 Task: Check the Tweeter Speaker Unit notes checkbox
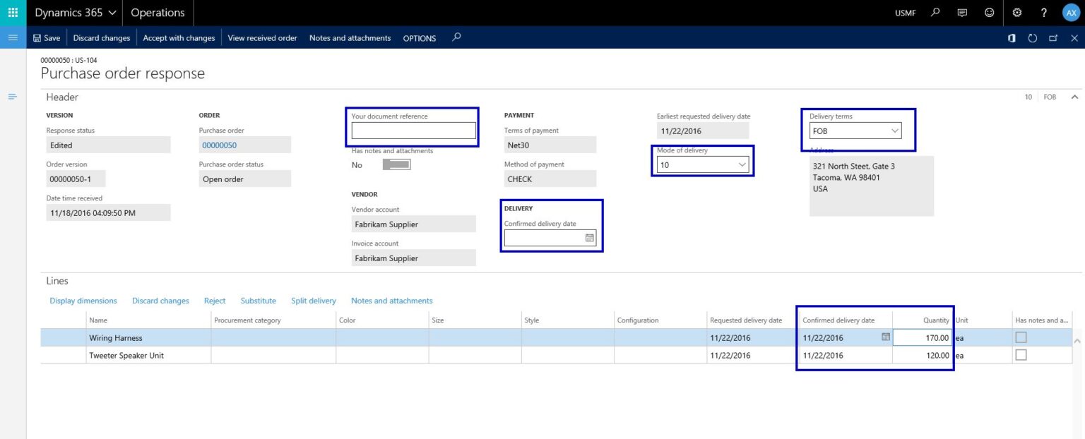pos(1021,355)
